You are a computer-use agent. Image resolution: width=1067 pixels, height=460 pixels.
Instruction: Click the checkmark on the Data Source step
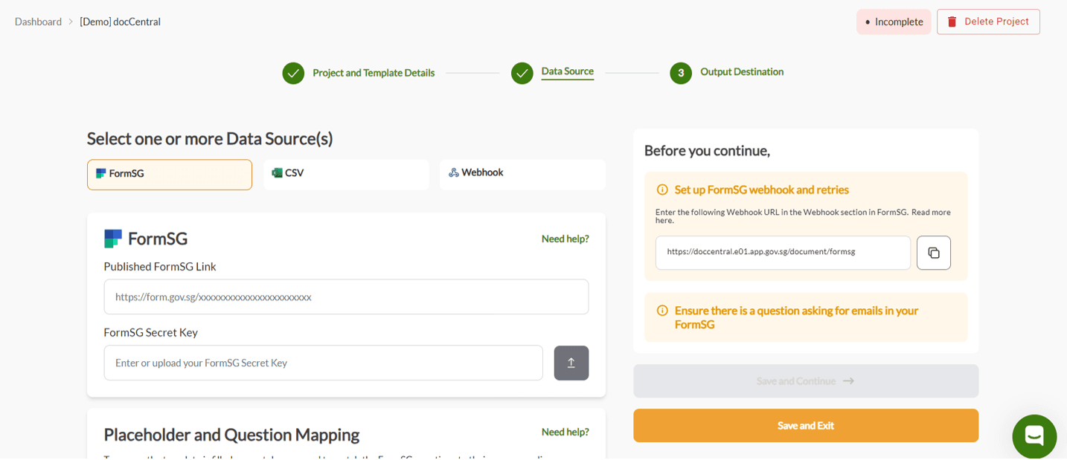pyautogui.click(x=522, y=72)
